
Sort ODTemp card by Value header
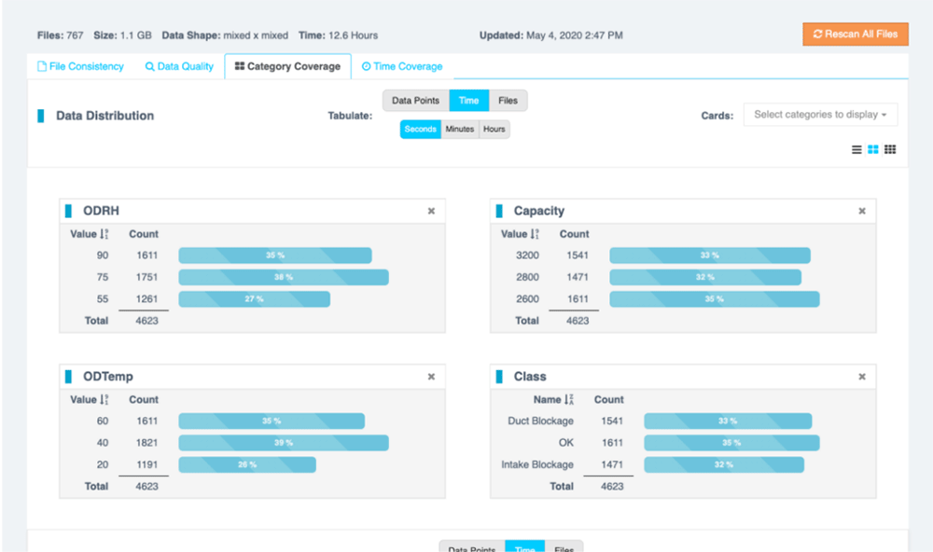tap(83, 399)
